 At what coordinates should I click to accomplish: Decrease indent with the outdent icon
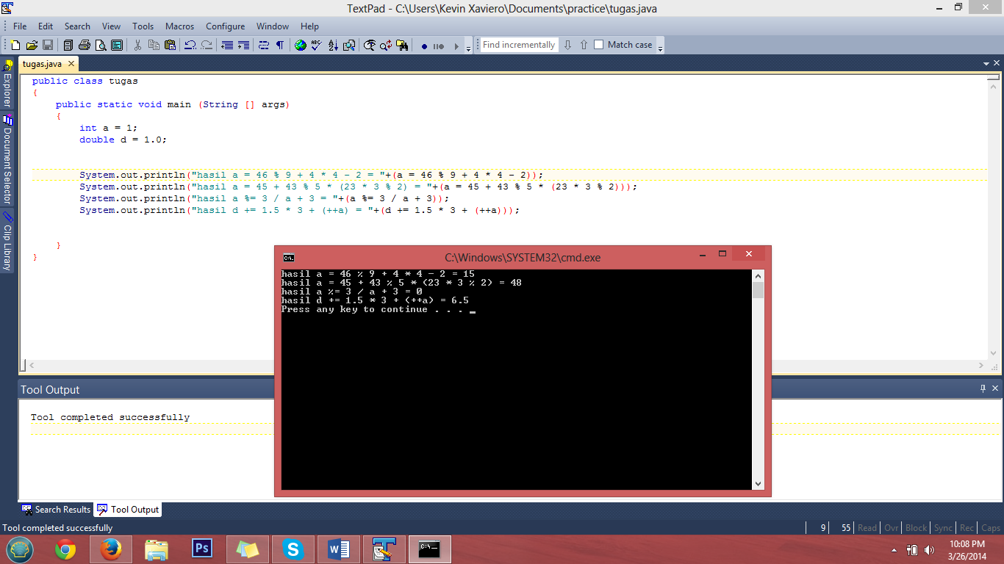(227, 45)
